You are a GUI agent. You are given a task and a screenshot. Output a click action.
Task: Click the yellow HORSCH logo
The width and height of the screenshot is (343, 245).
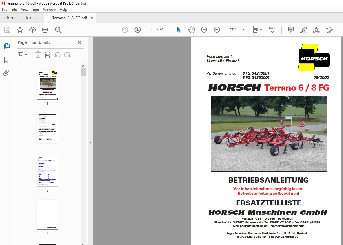click(314, 58)
